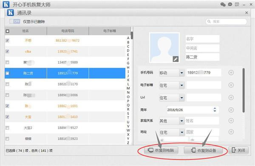Toggle the select-all checkbox in header
This screenshot has height=166, width=255.
pyautogui.click(x=8, y=31)
